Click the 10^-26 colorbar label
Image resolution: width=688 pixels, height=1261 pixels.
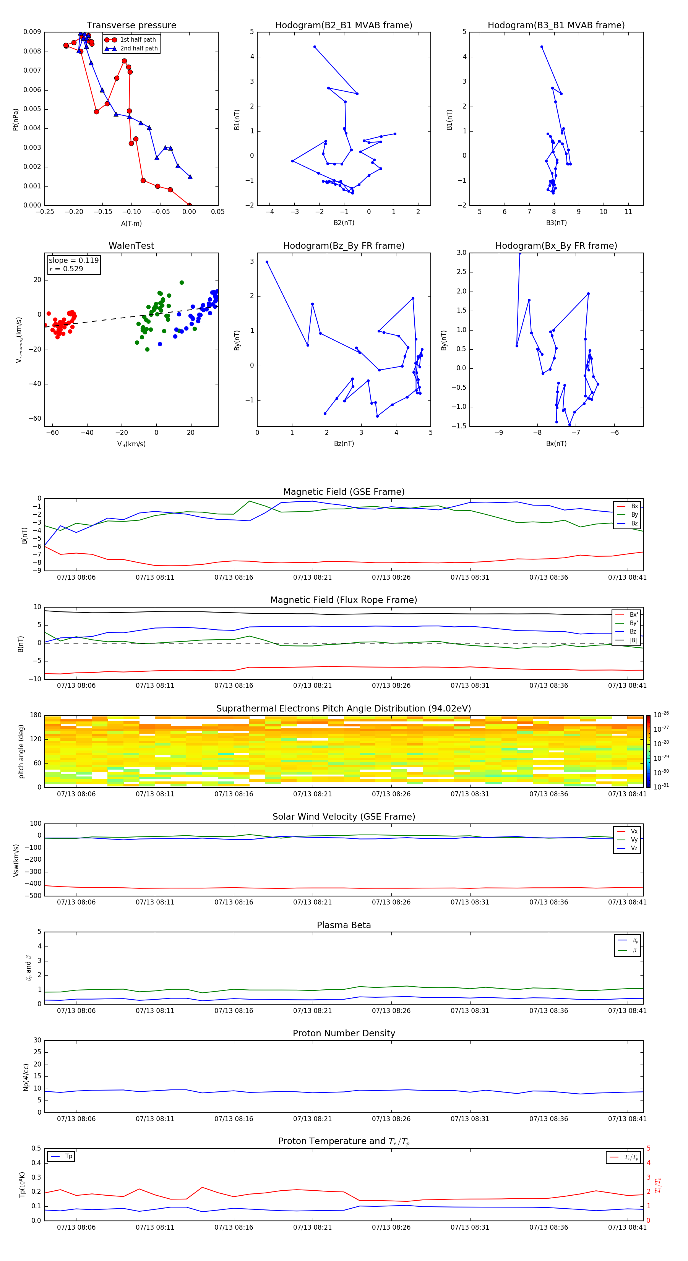661,715
